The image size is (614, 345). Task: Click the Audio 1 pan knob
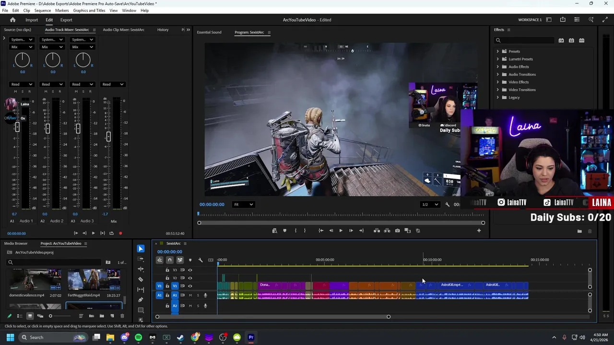22,60
